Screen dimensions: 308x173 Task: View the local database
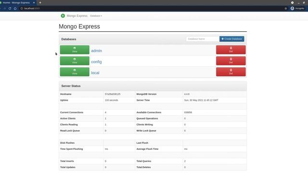point(75,72)
